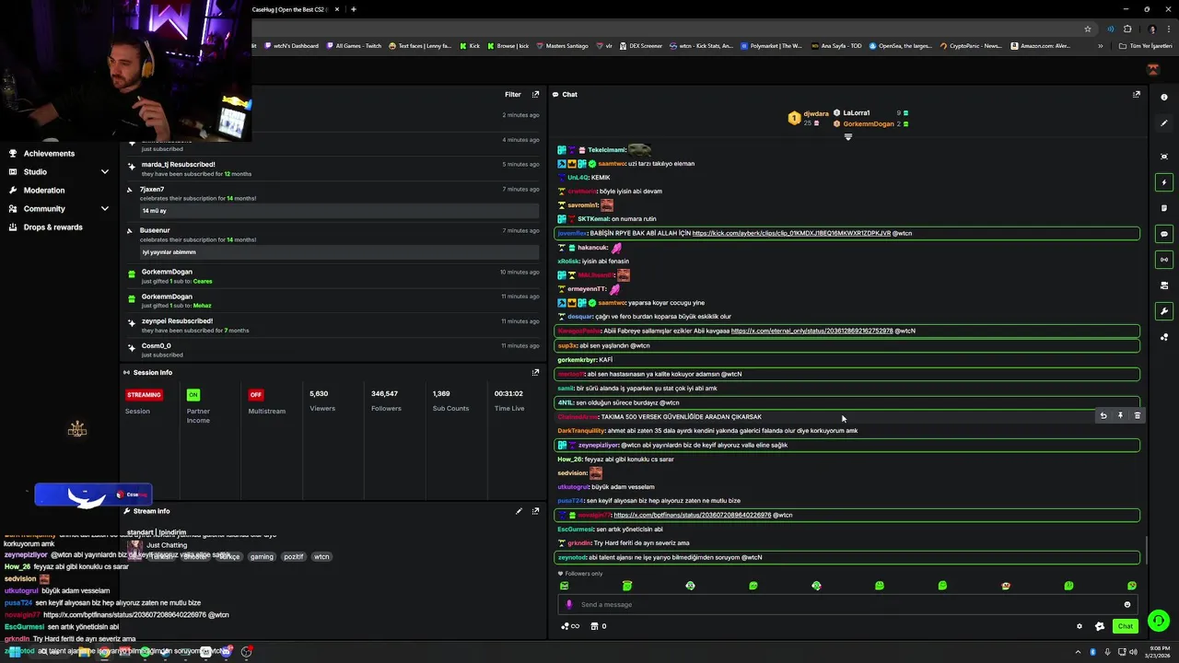Open the x.com bptfinans status link
This screenshot has width=1179, height=663.
(x=692, y=515)
